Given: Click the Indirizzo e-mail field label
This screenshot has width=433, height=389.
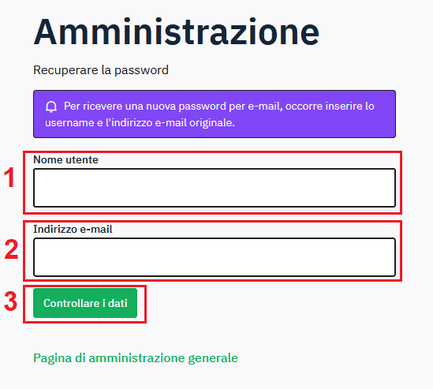Looking at the screenshot, I should click(x=73, y=229).
